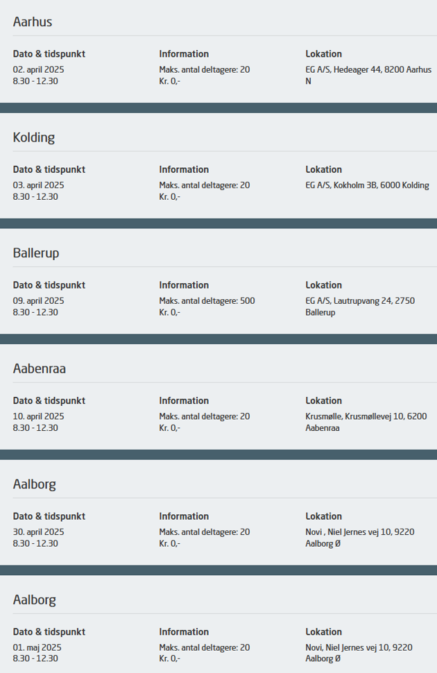Select the Krusmøllevej 10 Aabenraa address

tap(366, 422)
